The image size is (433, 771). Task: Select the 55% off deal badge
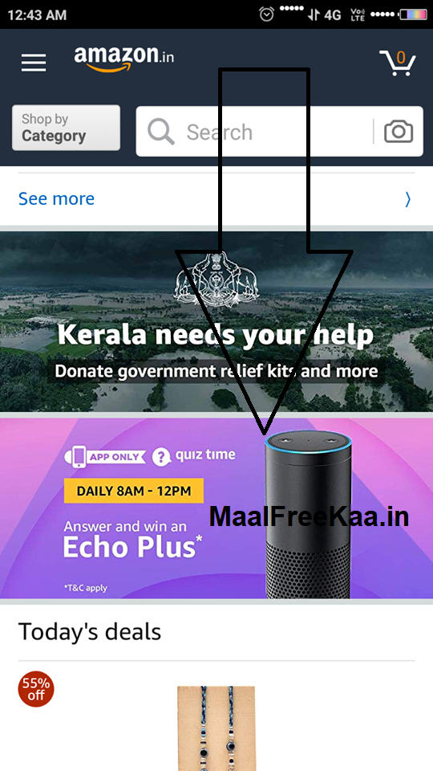click(x=36, y=689)
